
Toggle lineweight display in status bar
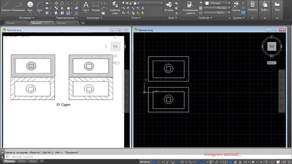click(211, 162)
